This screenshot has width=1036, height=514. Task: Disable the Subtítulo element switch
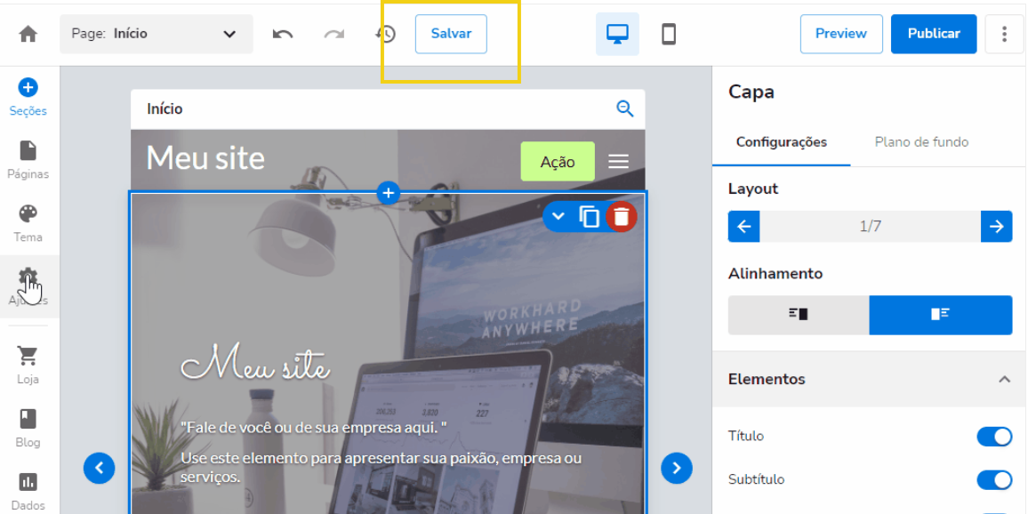click(994, 480)
